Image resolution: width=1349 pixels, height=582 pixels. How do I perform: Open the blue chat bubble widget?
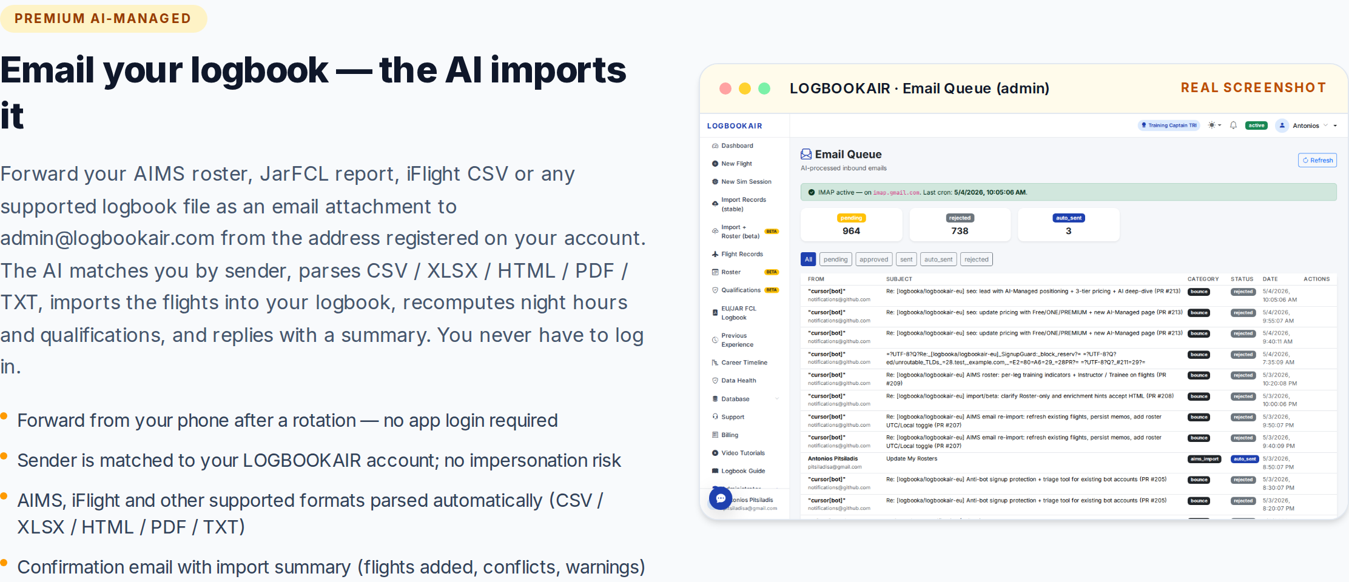pos(721,498)
